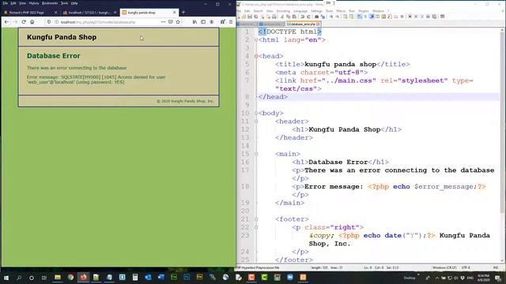This screenshot has height=284, width=506.
Task: Collapse the header fold marker on line 11
Action: [256, 121]
